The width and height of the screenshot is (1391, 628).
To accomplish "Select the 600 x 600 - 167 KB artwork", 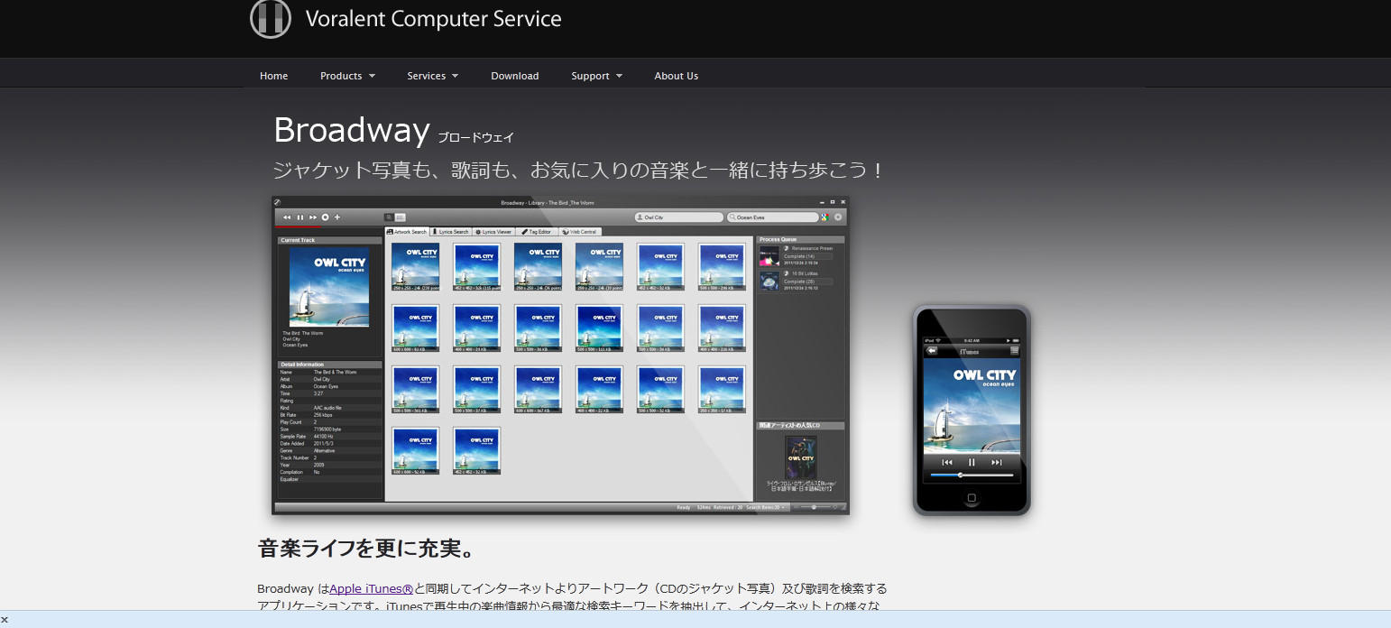I will (x=539, y=390).
